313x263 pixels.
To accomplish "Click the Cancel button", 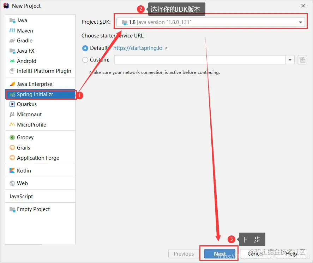I will tap(255, 254).
